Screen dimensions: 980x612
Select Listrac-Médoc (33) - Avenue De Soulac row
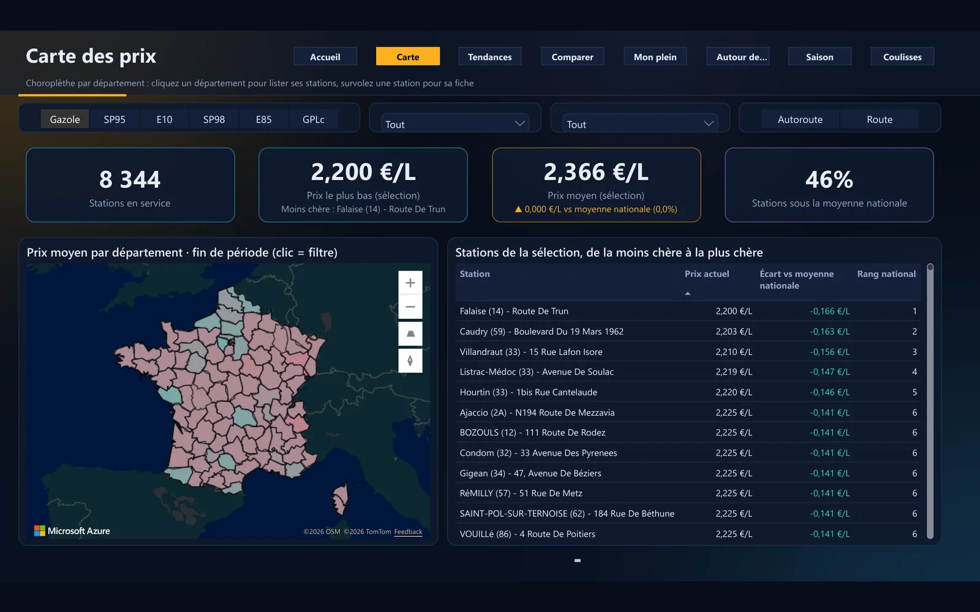tap(688, 371)
